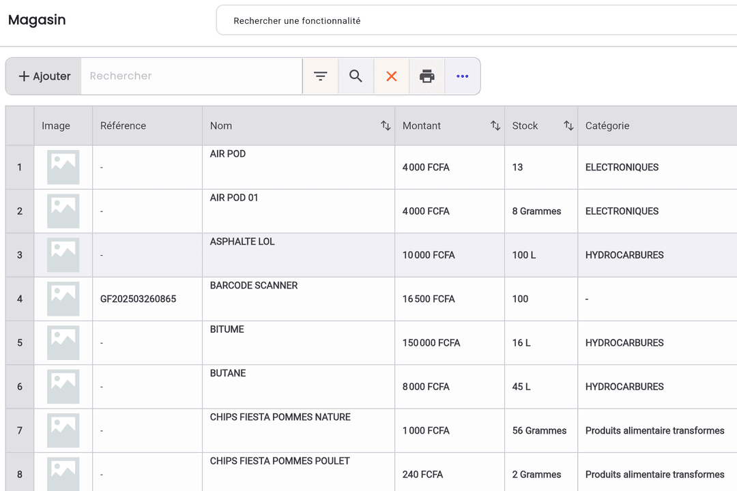Click the Ajouter button
The width and height of the screenshot is (737, 491).
click(x=44, y=76)
